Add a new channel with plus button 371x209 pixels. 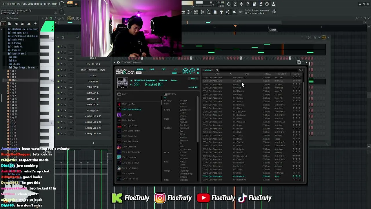coord(93,143)
